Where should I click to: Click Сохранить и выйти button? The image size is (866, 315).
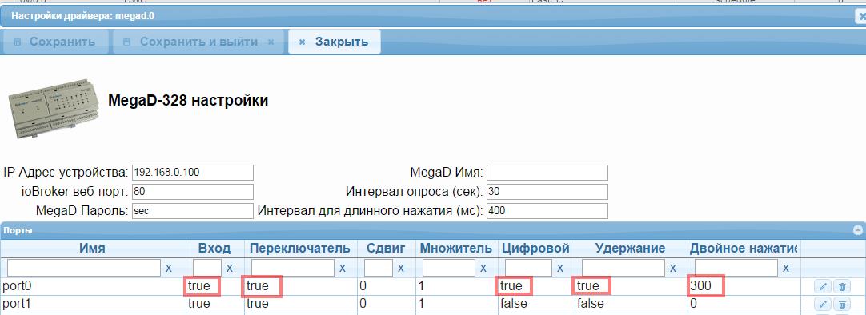coord(198,42)
